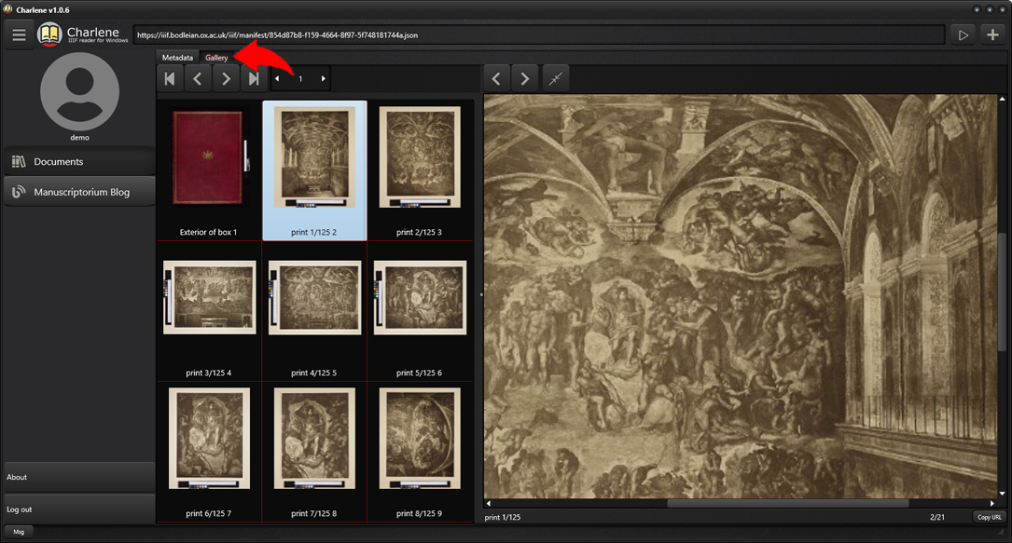The height and width of the screenshot is (543, 1012).
Task: Click the Manuscriptorium Blog feed icon
Action: point(19,191)
